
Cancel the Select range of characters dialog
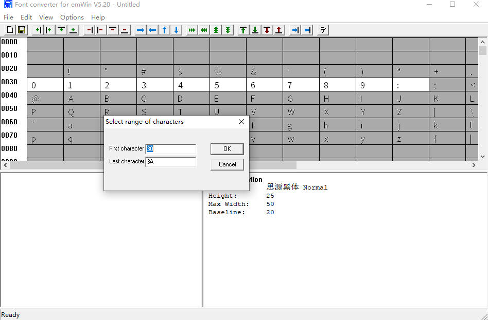(x=227, y=164)
